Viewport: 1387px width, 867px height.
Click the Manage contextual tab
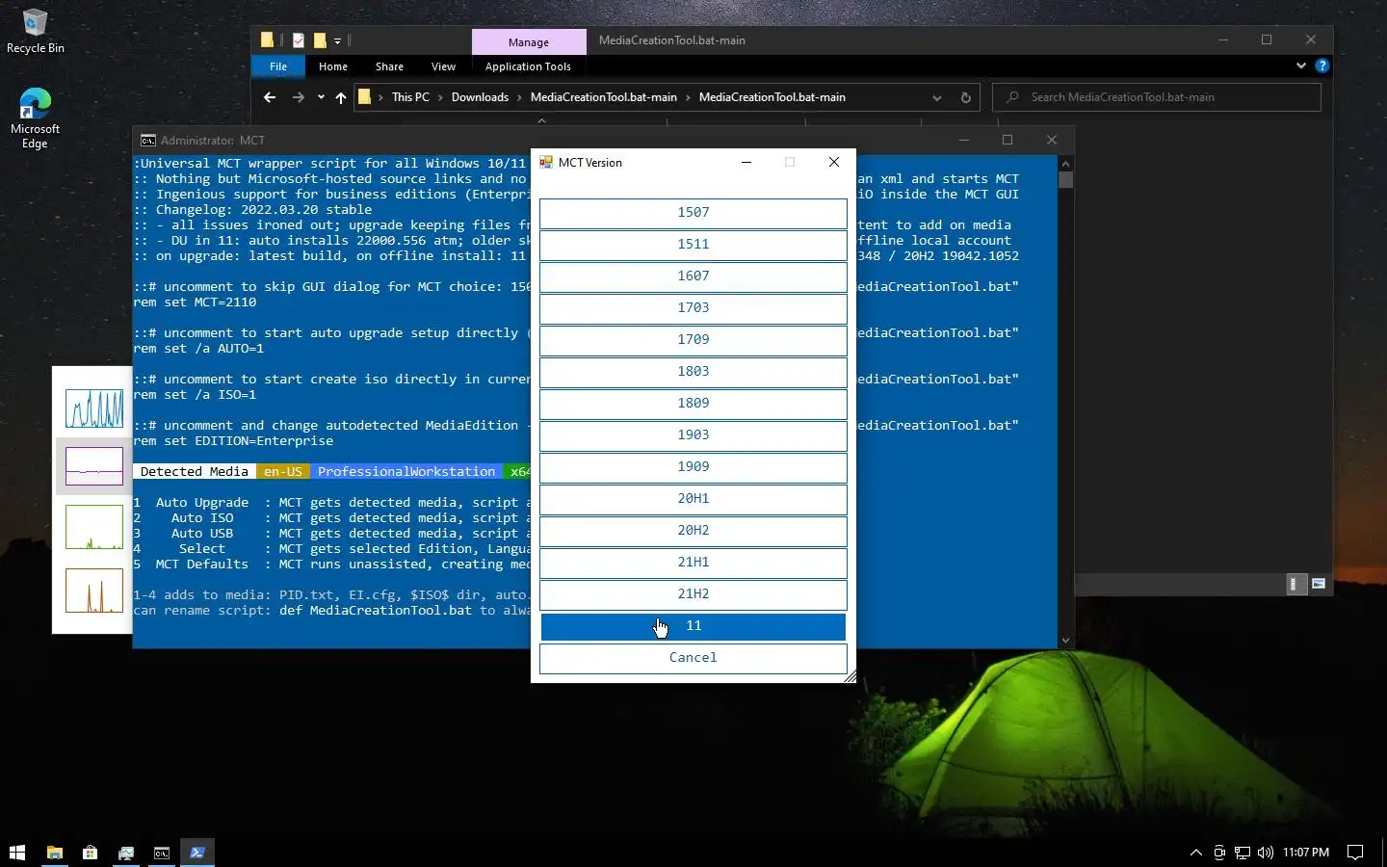pyautogui.click(x=529, y=42)
